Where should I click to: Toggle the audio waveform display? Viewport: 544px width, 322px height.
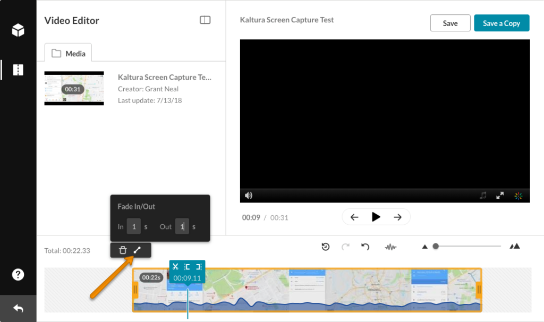tap(390, 246)
